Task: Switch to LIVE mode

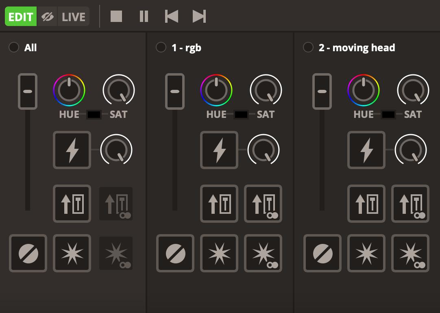Action: 74,17
